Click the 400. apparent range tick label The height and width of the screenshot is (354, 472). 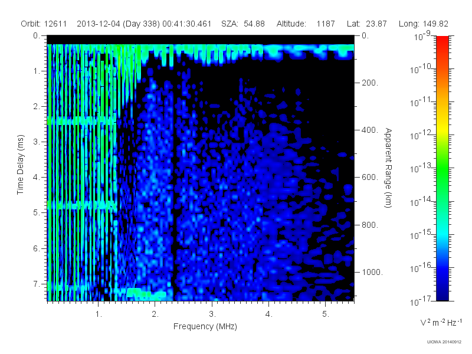tap(370, 130)
